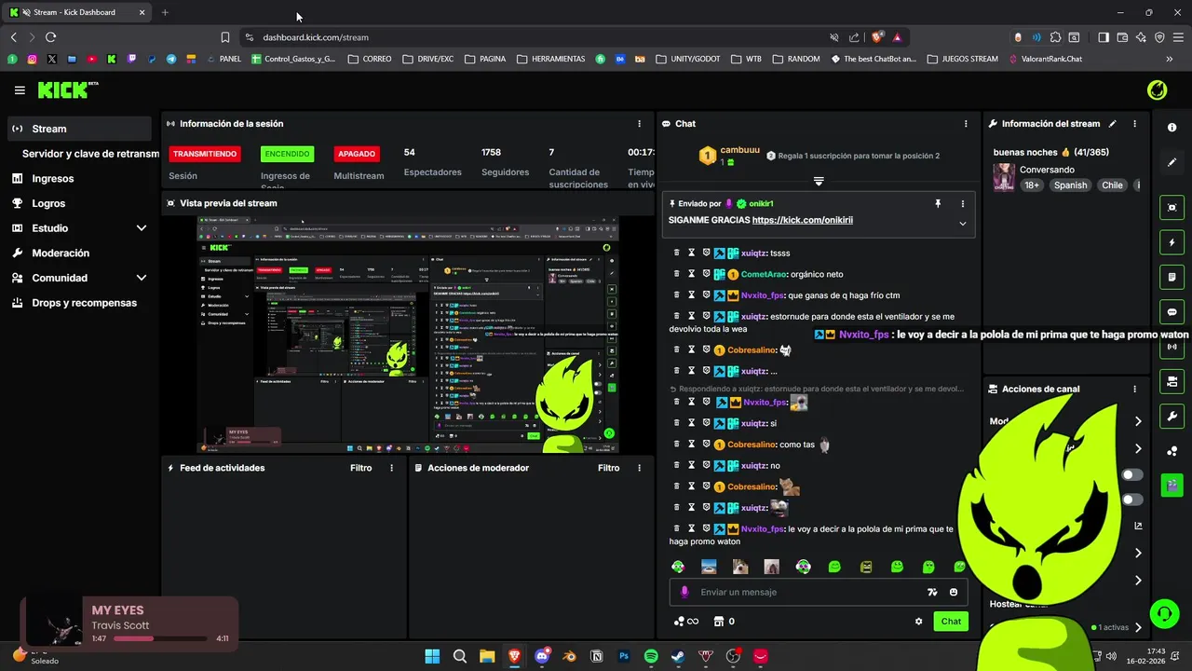This screenshot has height=671, width=1192.
Task: Click the Chile tag in stream info
Action: tap(1112, 185)
